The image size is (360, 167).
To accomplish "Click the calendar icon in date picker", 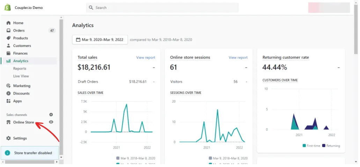I will (x=78, y=40).
